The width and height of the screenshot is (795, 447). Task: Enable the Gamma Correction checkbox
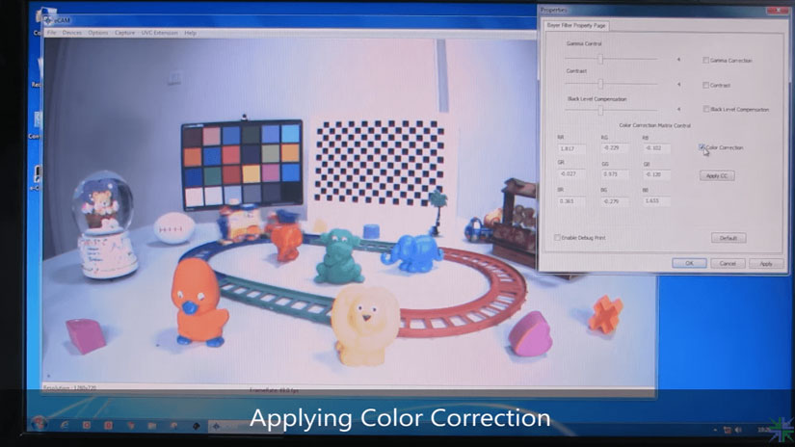coord(705,60)
